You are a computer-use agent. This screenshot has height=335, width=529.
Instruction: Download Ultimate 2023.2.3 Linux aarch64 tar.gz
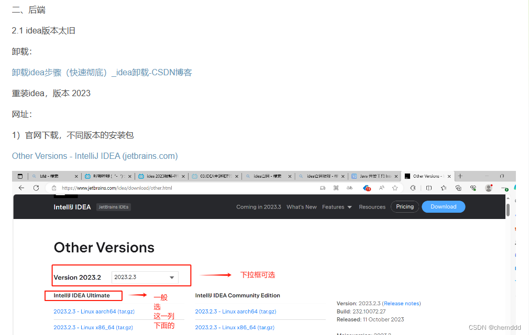[94, 311]
